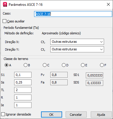
Task: Expand the Direção Y Ct dropdown
Action: pyautogui.click(x=77, y=49)
